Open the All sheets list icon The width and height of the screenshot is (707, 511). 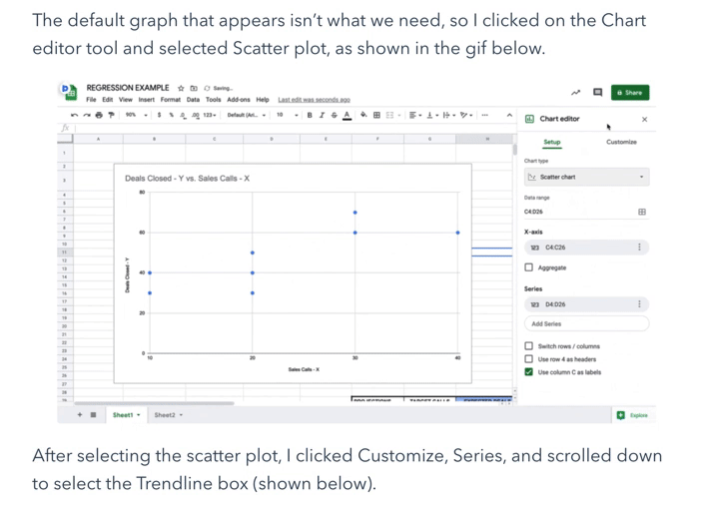[93, 415]
